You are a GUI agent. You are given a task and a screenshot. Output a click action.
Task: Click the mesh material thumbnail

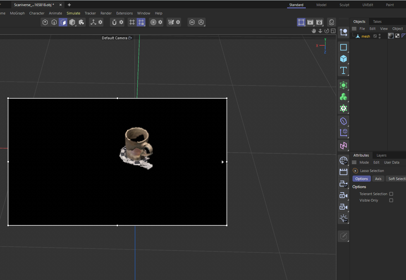point(391,36)
